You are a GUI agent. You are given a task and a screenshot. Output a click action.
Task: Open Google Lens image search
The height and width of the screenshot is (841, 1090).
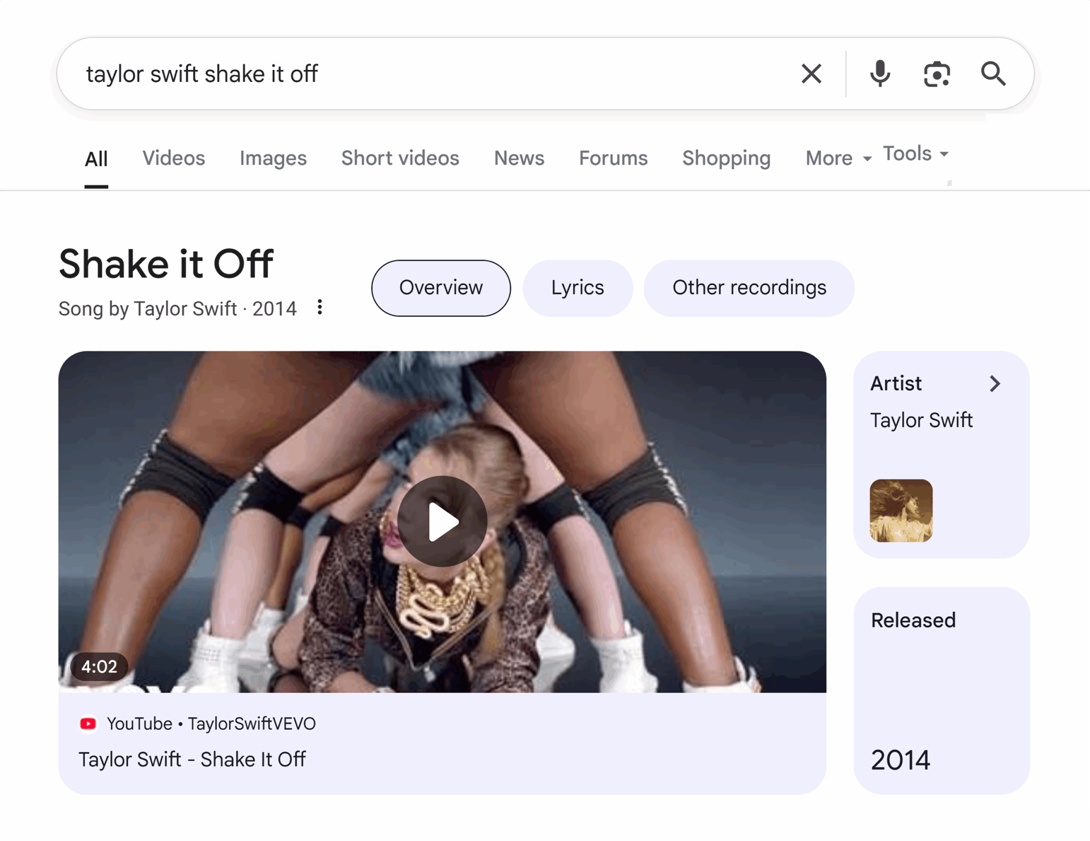coord(937,74)
